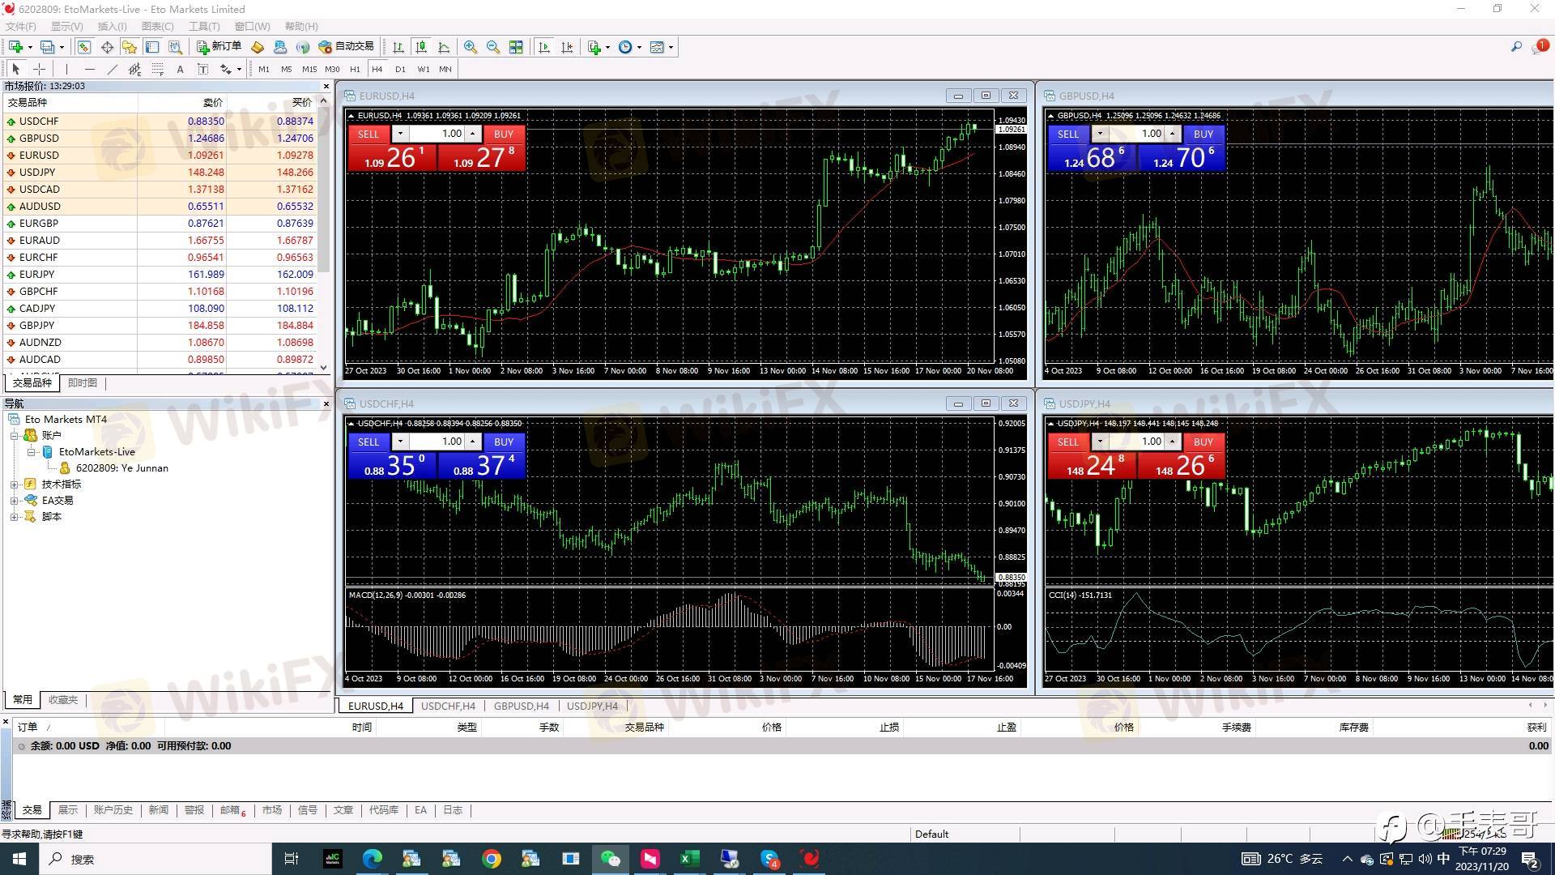The height and width of the screenshot is (875, 1555).
Task: Select the Trendline drawing tool
Action: coord(112,69)
